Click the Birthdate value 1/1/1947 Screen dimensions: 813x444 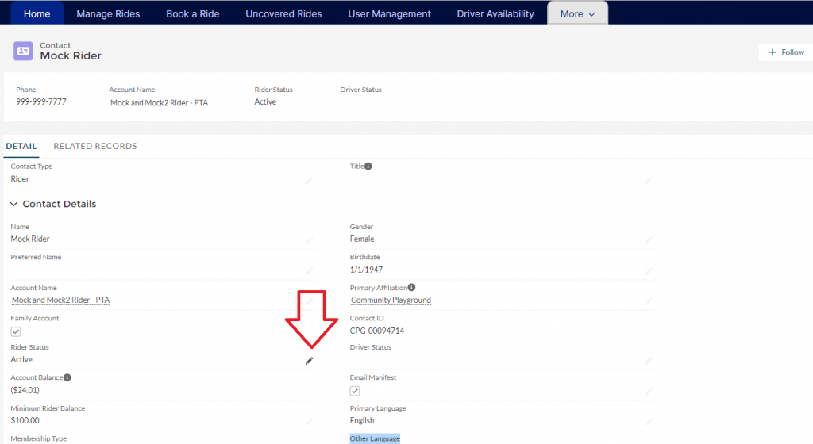(x=366, y=270)
